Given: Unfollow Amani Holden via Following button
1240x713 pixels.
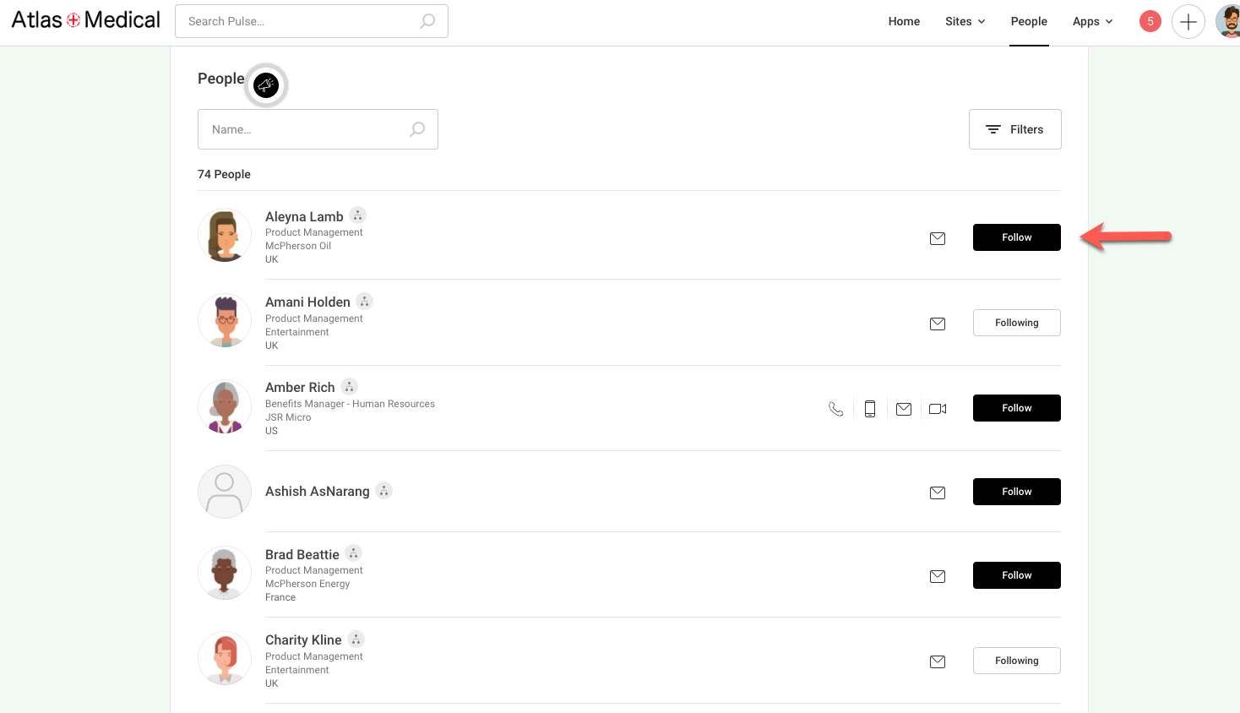Looking at the screenshot, I should point(1016,323).
